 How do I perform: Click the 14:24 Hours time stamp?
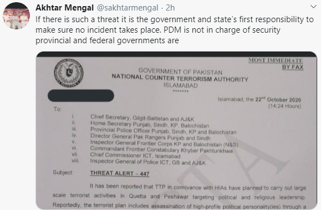(x=284, y=106)
